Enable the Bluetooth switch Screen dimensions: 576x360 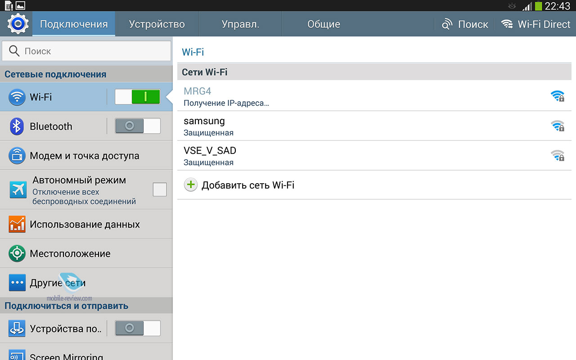(x=138, y=126)
